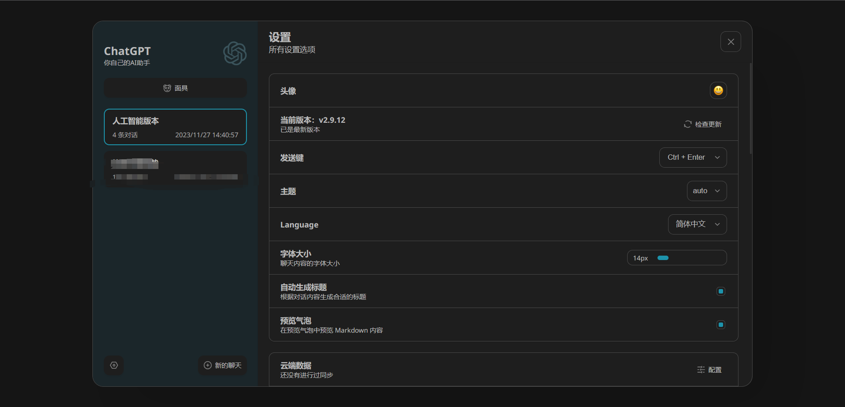Screen dimensions: 845x407
Task: Expand the Language 简体中文 dropdown
Action: pos(697,224)
